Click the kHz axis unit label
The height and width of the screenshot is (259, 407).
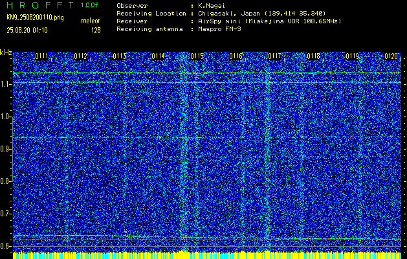pyautogui.click(x=6, y=52)
